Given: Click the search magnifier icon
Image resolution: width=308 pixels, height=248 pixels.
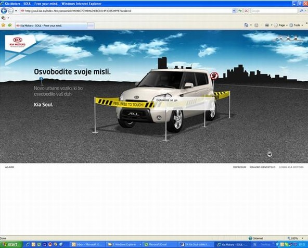Looking at the screenshot, I should coord(301,11).
